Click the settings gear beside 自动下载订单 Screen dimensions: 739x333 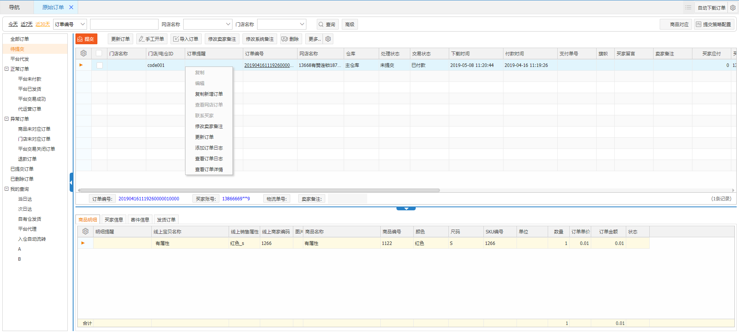click(x=733, y=8)
